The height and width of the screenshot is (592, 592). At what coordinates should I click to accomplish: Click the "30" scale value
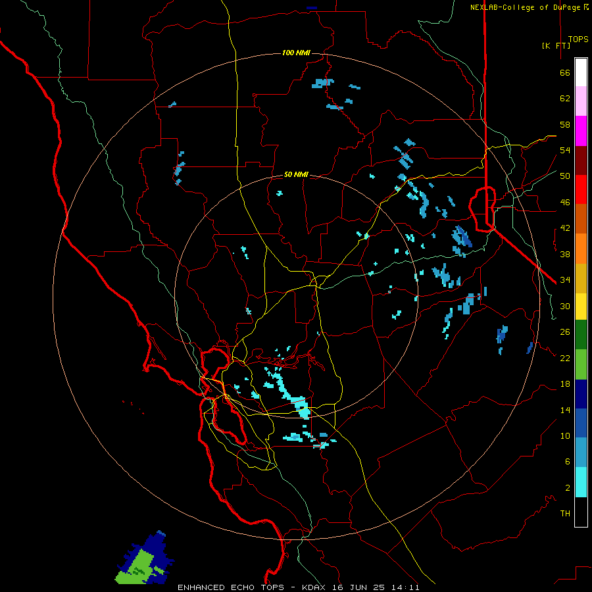[565, 306]
